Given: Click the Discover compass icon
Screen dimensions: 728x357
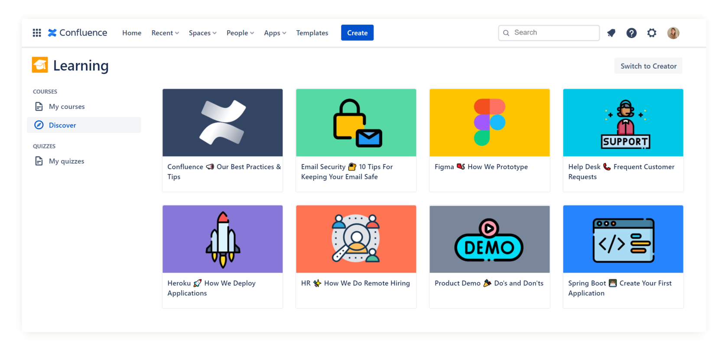Looking at the screenshot, I should (x=39, y=125).
